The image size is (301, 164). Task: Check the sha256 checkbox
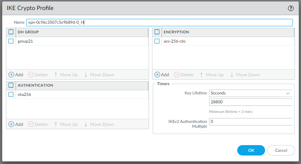(11, 94)
